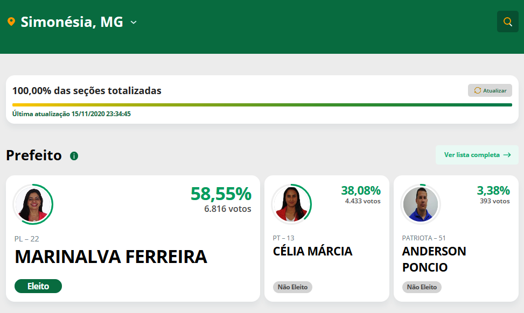This screenshot has width=524, height=313.
Task: Click Anderson Poncio's Não Eleito badge
Action: pos(422,287)
